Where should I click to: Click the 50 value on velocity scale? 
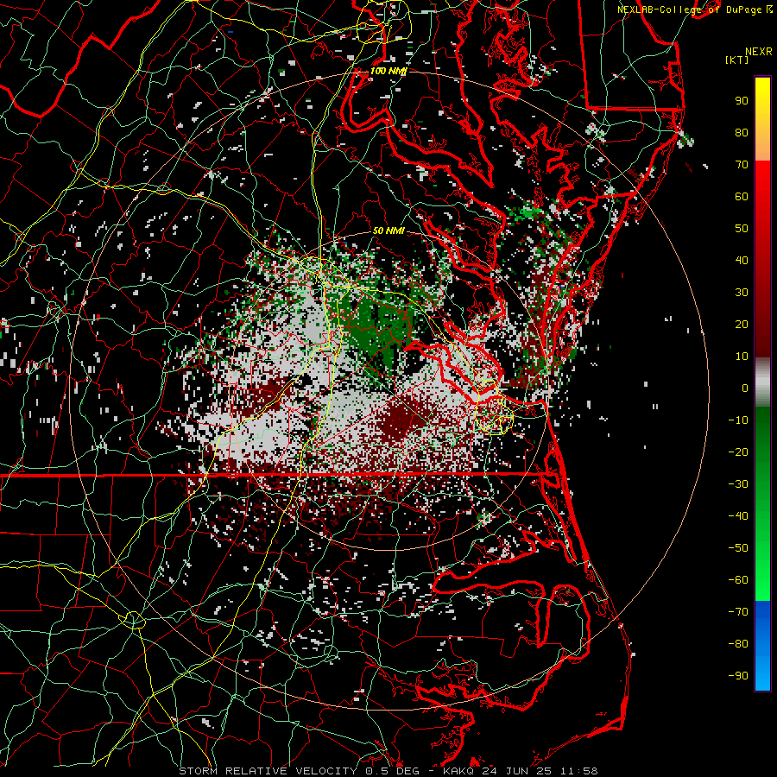[x=742, y=229]
